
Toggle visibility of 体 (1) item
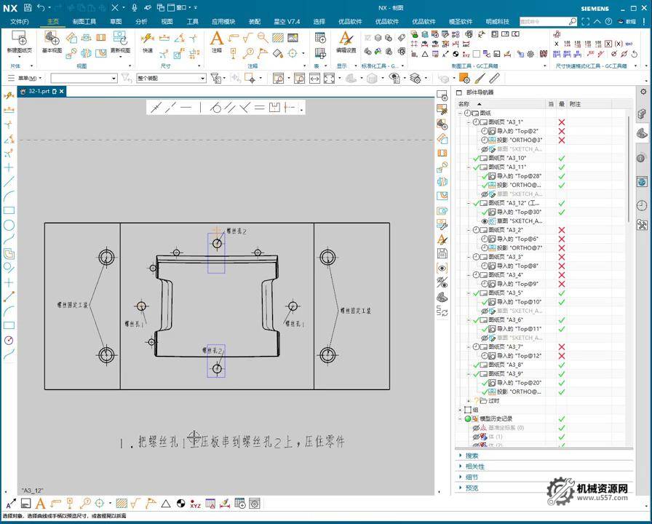click(x=476, y=437)
